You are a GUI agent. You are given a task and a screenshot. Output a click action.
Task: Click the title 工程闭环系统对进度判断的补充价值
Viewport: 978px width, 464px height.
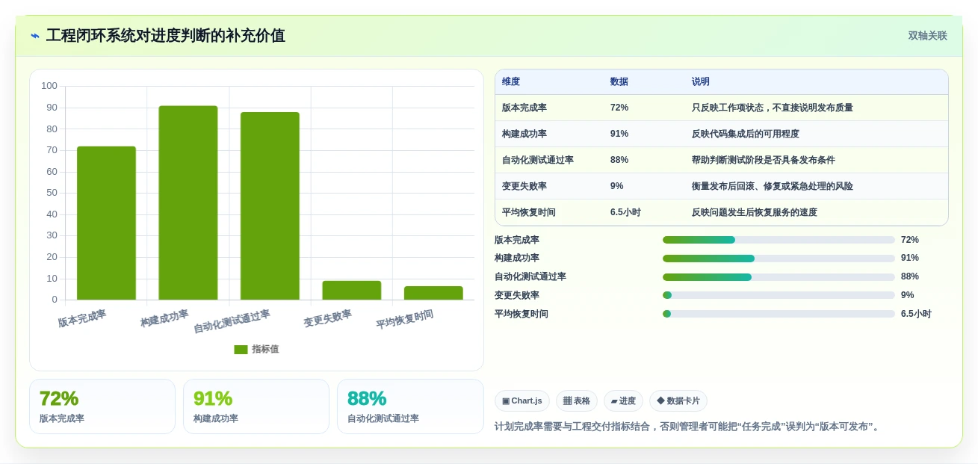(166, 36)
